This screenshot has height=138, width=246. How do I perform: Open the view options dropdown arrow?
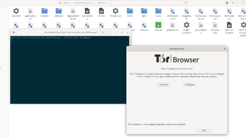(x=238, y=3)
